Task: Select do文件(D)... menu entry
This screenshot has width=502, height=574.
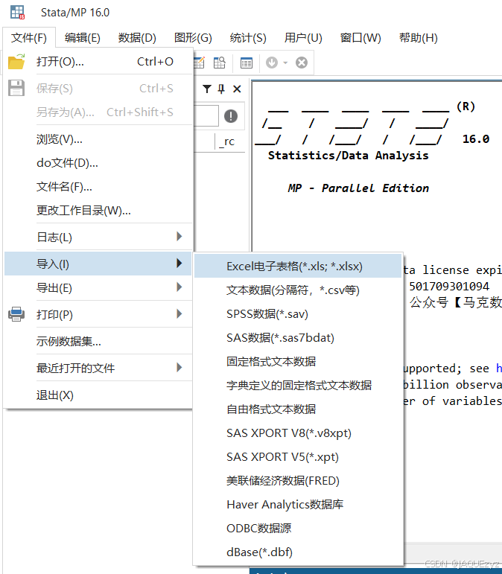Action: click(98, 163)
